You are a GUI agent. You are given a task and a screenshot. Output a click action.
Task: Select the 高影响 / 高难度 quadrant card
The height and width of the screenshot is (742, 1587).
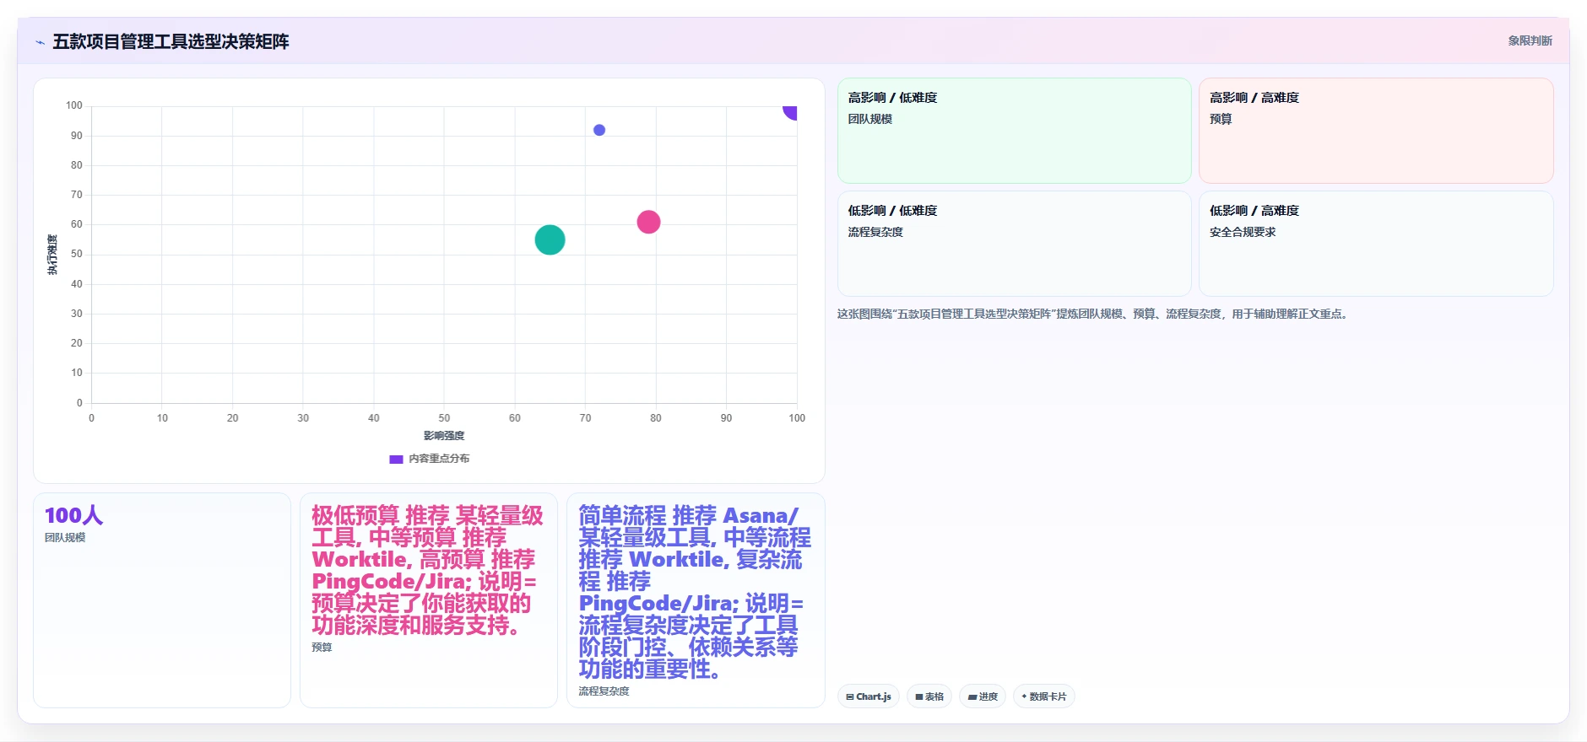[x=1376, y=131]
